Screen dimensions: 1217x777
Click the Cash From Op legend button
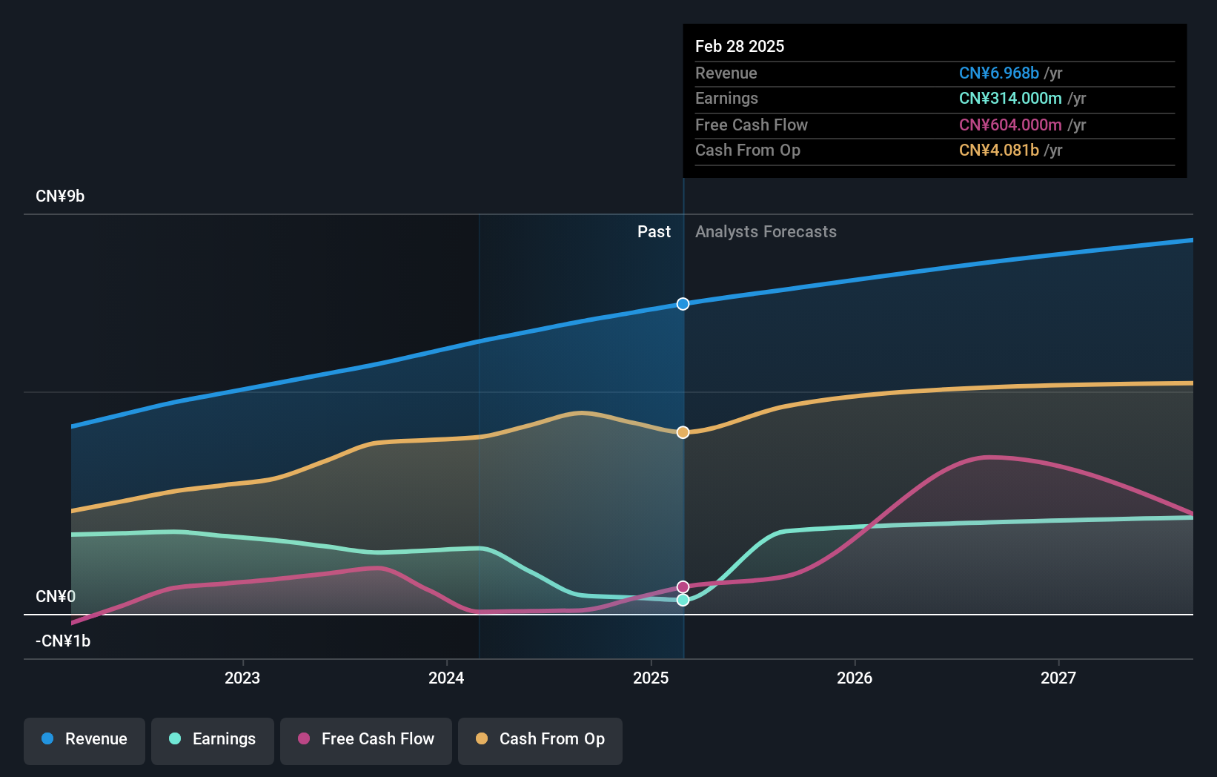(x=540, y=739)
